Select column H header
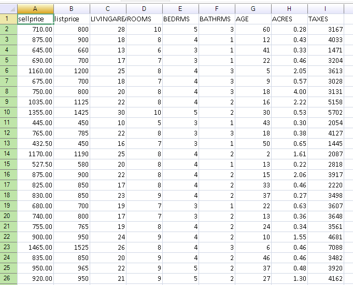 (x=289, y=9)
